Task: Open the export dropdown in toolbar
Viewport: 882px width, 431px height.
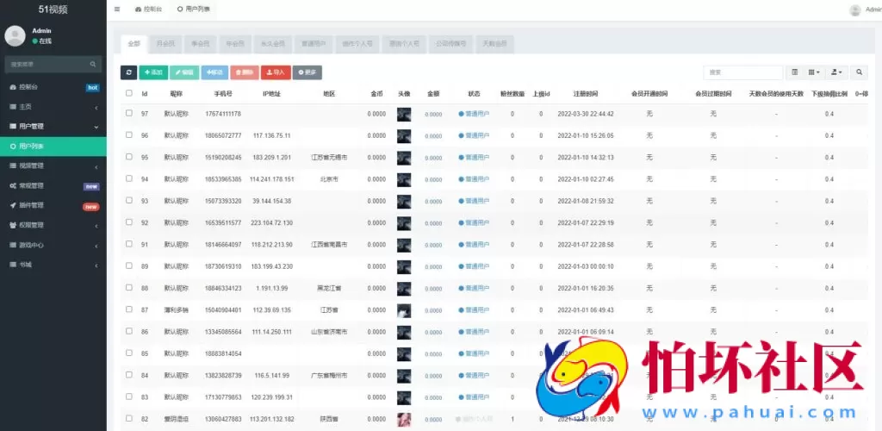Action: [836, 72]
